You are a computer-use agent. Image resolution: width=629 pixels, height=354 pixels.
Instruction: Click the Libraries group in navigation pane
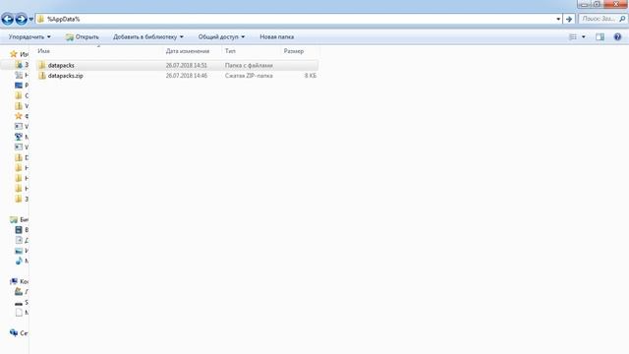[19, 219]
